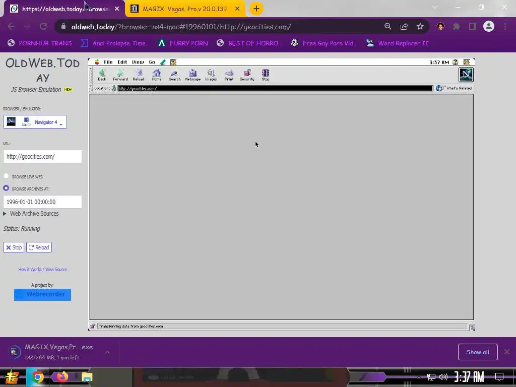Open the Netscape toolbar button
The width and height of the screenshot is (516, 387).
(x=193, y=75)
